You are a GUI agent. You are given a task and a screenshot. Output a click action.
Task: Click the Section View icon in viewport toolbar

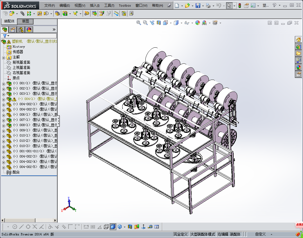159,23
